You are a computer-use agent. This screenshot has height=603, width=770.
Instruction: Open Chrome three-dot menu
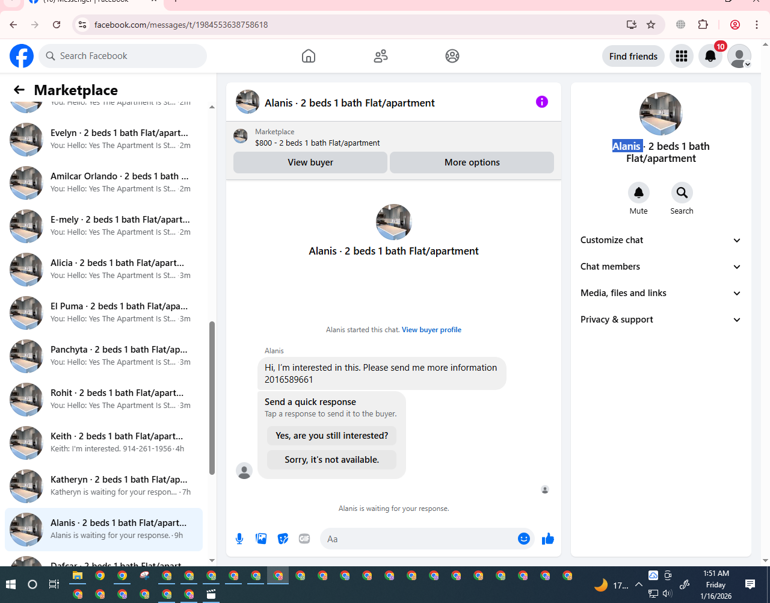tap(757, 25)
